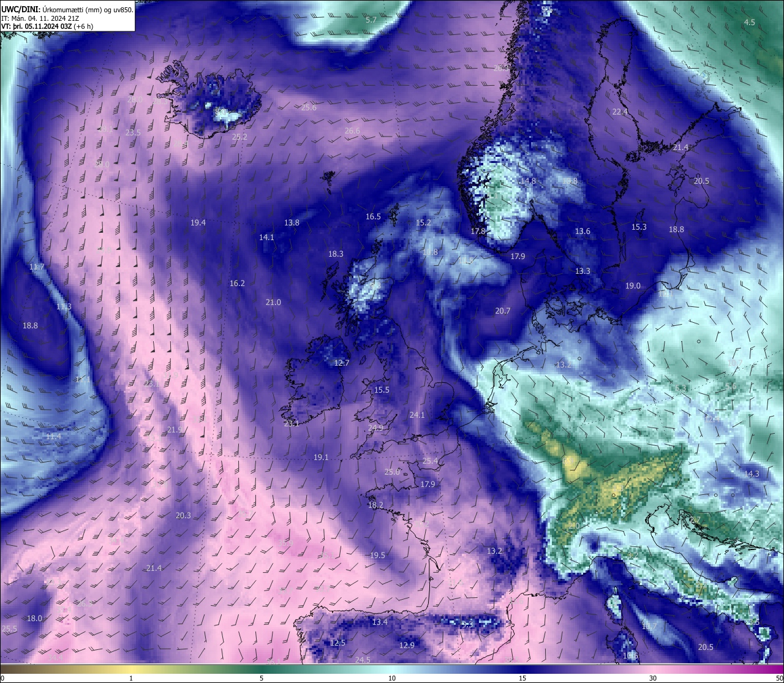Click the 15.2 map value
This screenshot has height=683, width=784.
[423, 223]
